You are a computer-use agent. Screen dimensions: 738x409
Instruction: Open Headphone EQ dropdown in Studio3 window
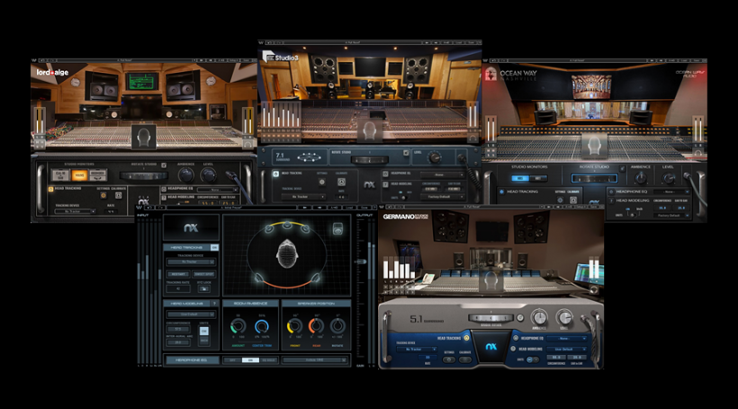442,175
